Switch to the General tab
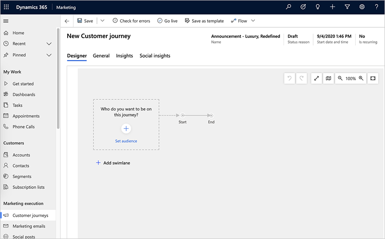This screenshot has height=239, width=385. pyautogui.click(x=101, y=56)
